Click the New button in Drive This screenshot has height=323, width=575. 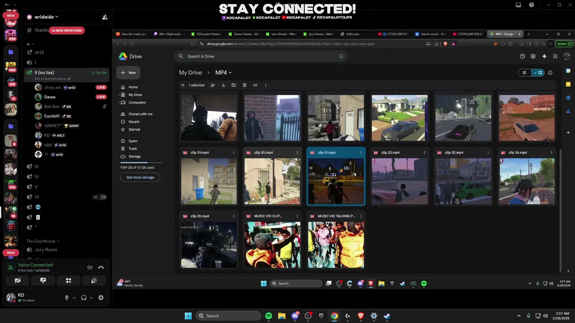[128, 73]
